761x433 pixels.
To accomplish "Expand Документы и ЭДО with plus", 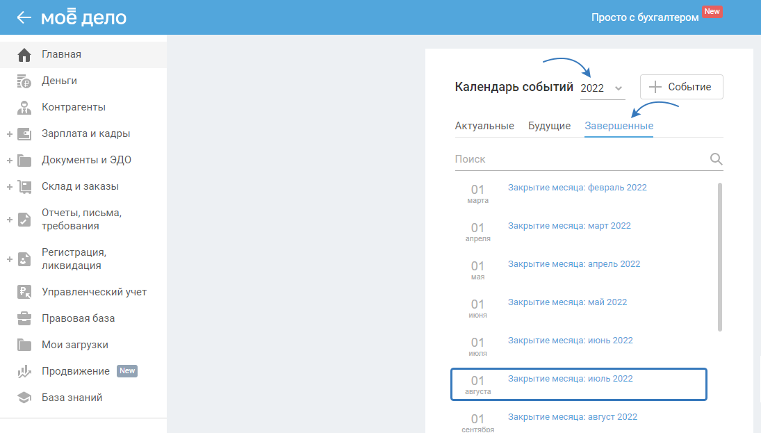I will (9, 160).
